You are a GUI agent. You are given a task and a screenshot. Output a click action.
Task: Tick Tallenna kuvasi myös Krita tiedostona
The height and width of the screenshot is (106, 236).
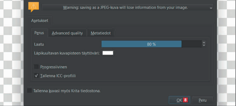(x=29, y=91)
